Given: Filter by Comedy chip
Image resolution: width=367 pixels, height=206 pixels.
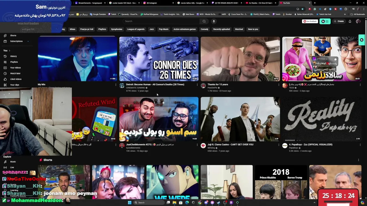Looking at the screenshot, I should click(x=204, y=29).
